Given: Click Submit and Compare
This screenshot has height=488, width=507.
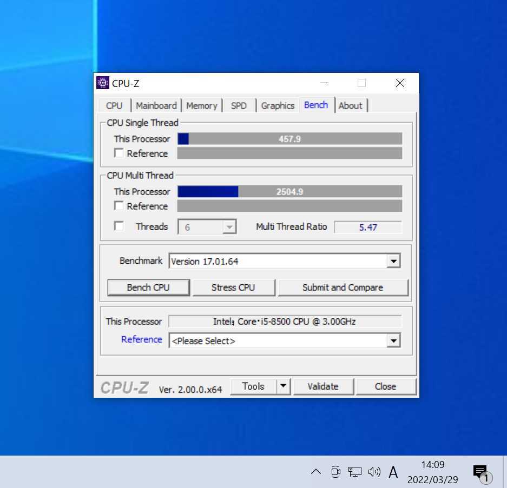Looking at the screenshot, I should [x=343, y=288].
